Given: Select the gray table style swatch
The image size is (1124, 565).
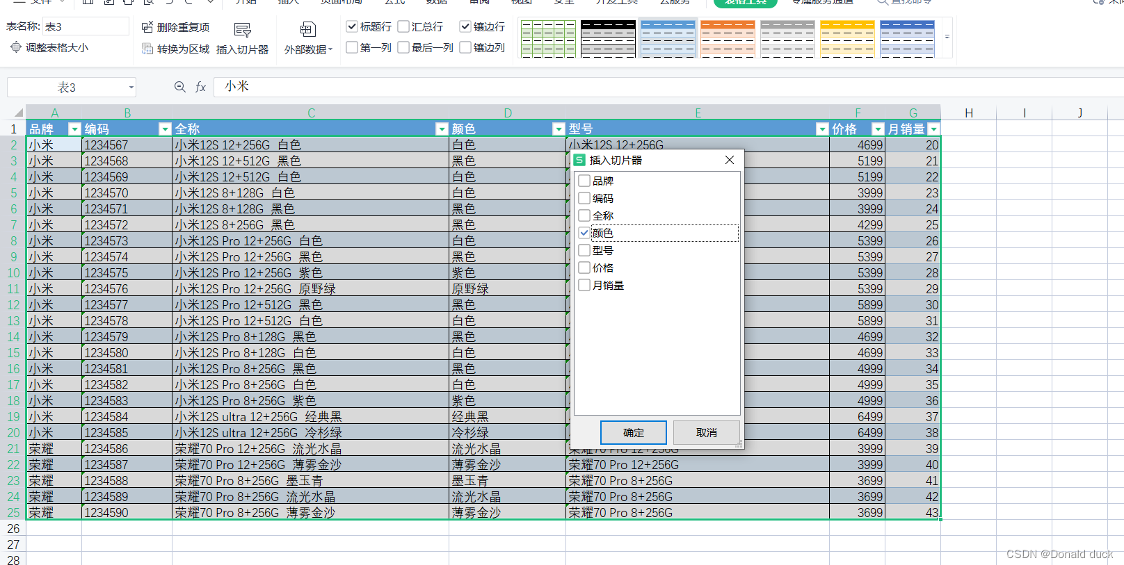Looking at the screenshot, I should (787, 39).
